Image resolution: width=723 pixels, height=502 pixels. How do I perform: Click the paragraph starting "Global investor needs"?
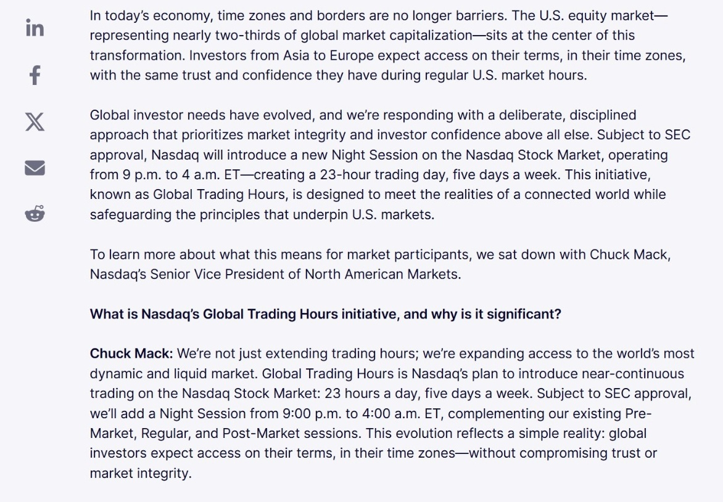(x=390, y=164)
